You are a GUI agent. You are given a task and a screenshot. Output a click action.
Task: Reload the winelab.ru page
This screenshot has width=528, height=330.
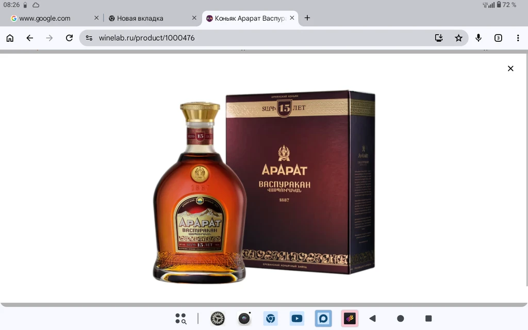tap(70, 38)
